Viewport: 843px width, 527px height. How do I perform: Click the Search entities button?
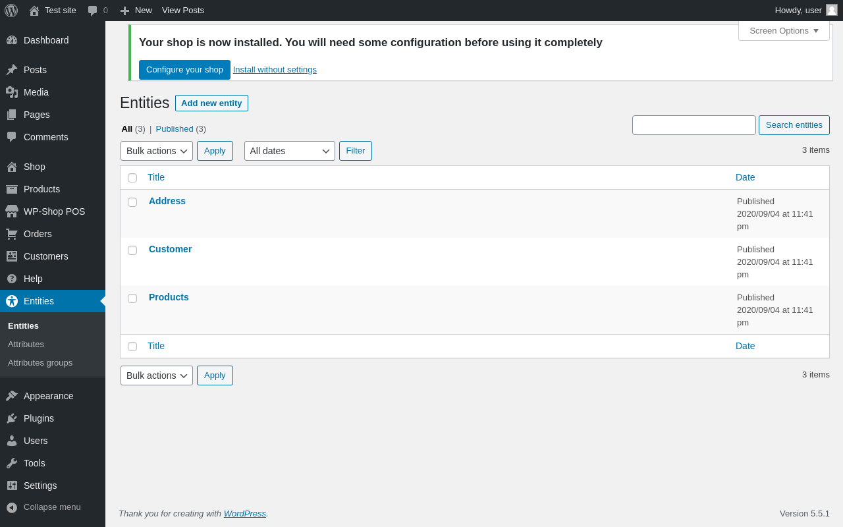click(x=794, y=125)
